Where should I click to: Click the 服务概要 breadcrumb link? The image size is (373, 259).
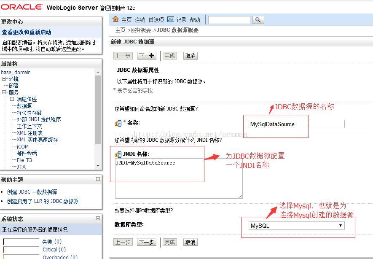pos(141,30)
